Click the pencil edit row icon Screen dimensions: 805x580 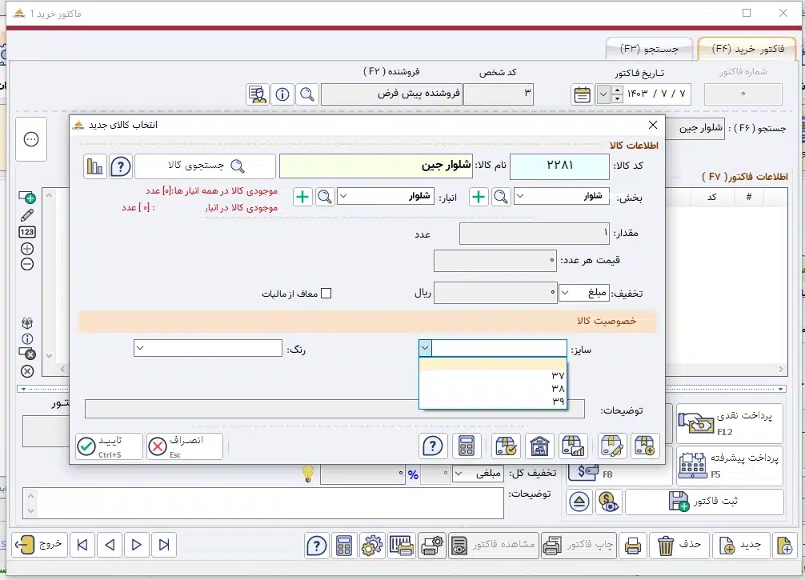point(27,215)
